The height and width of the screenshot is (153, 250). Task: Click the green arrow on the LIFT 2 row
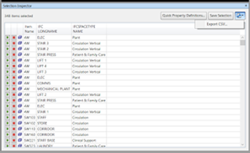7,95
